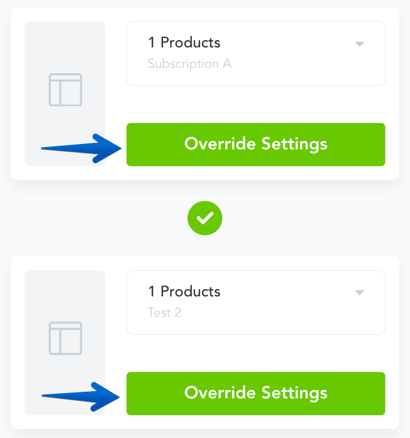Open the Test 2 products dropdown box
The height and width of the screenshot is (438, 410).
point(256,302)
